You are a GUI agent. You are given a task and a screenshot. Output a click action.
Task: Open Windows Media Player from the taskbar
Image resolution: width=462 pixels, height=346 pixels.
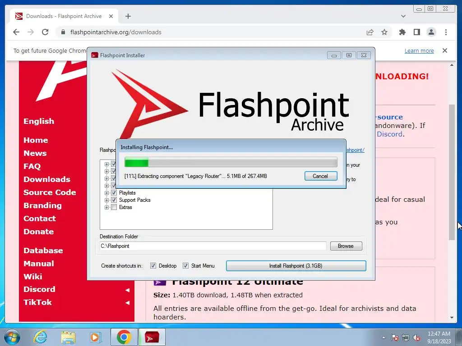tap(95, 337)
